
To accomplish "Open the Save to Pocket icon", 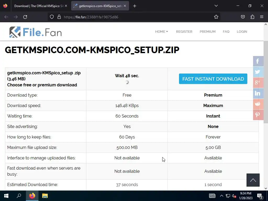I will pos(243,17).
